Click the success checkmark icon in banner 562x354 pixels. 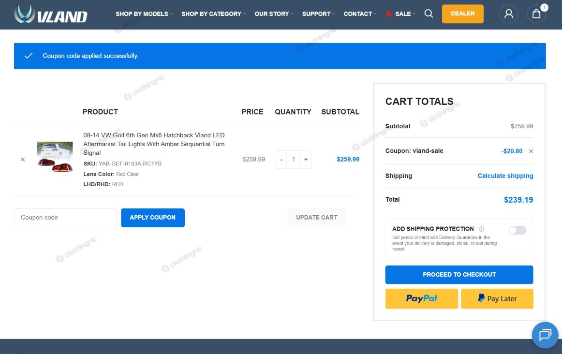[x=29, y=56]
